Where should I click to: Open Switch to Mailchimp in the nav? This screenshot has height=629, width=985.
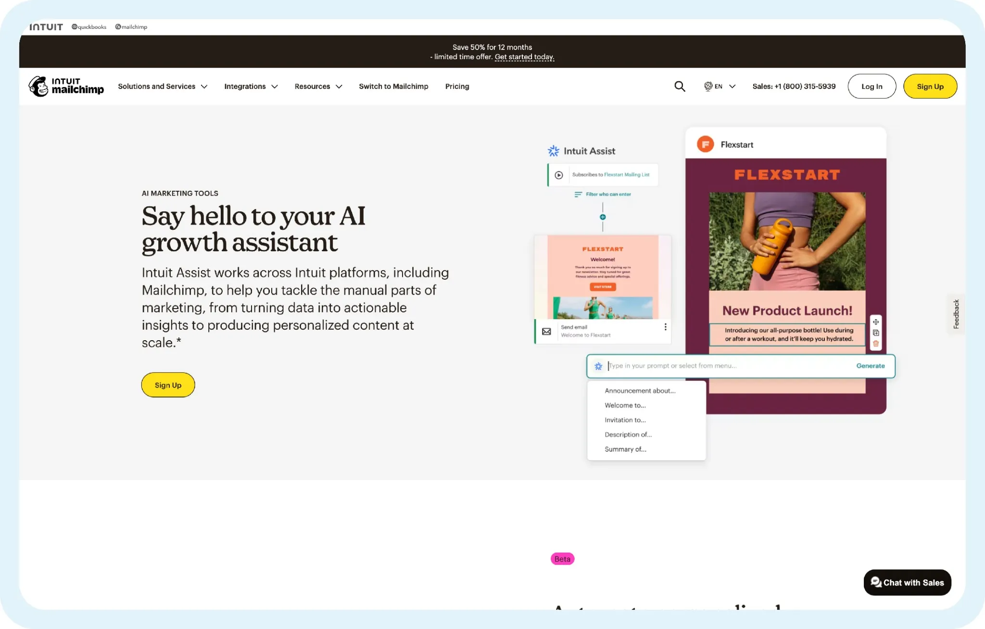[393, 86]
